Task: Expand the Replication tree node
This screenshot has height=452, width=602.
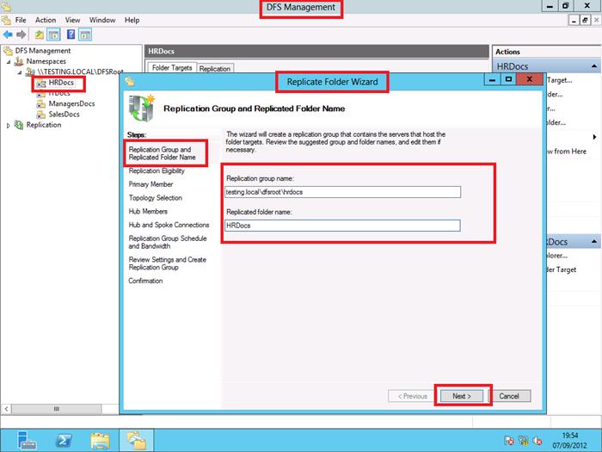Action: click(x=9, y=126)
